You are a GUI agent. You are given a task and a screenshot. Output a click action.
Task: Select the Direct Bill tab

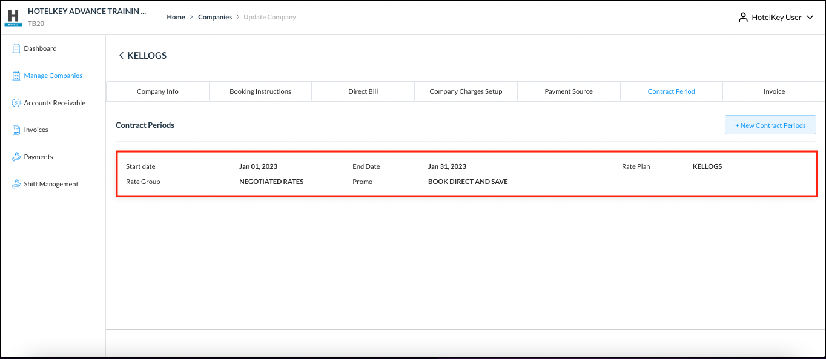coord(363,91)
